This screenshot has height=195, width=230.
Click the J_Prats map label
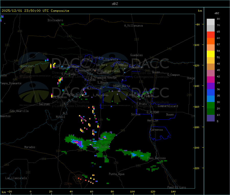pos(141,104)
